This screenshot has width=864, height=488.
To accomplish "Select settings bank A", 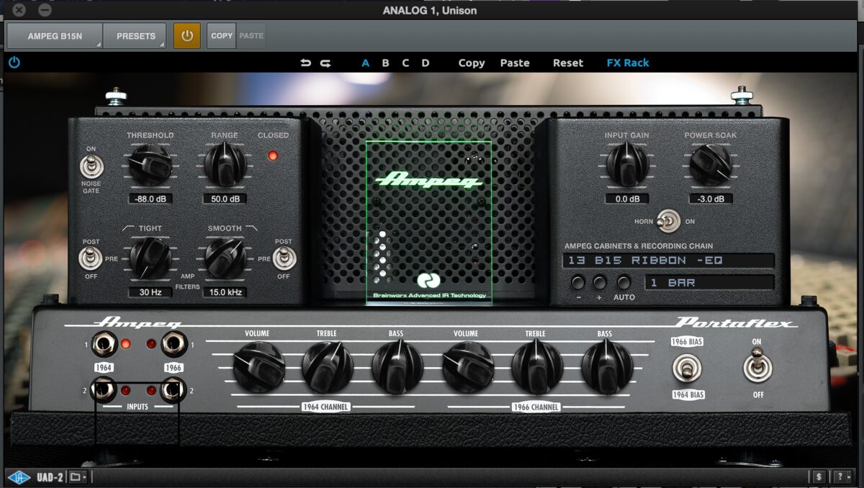I will coord(366,63).
